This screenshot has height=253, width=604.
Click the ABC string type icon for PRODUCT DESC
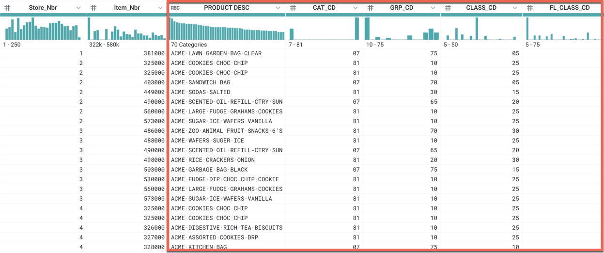[175, 8]
